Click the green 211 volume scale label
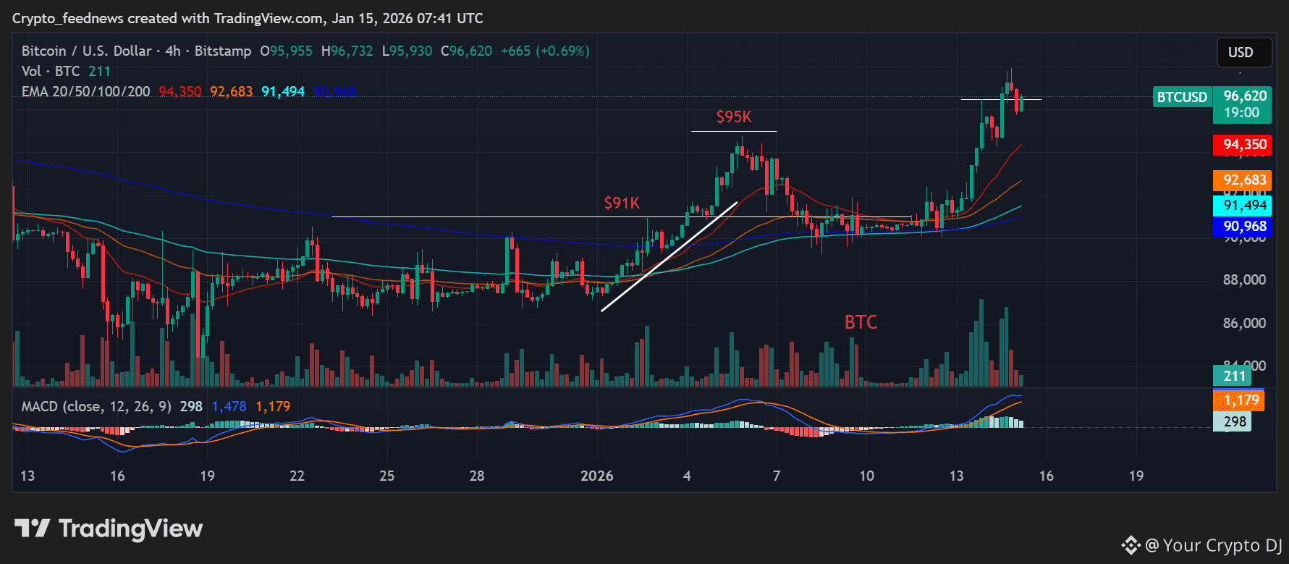The width and height of the screenshot is (1289, 564). point(1232,376)
